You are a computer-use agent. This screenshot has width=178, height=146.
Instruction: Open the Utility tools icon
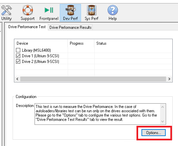6,10
